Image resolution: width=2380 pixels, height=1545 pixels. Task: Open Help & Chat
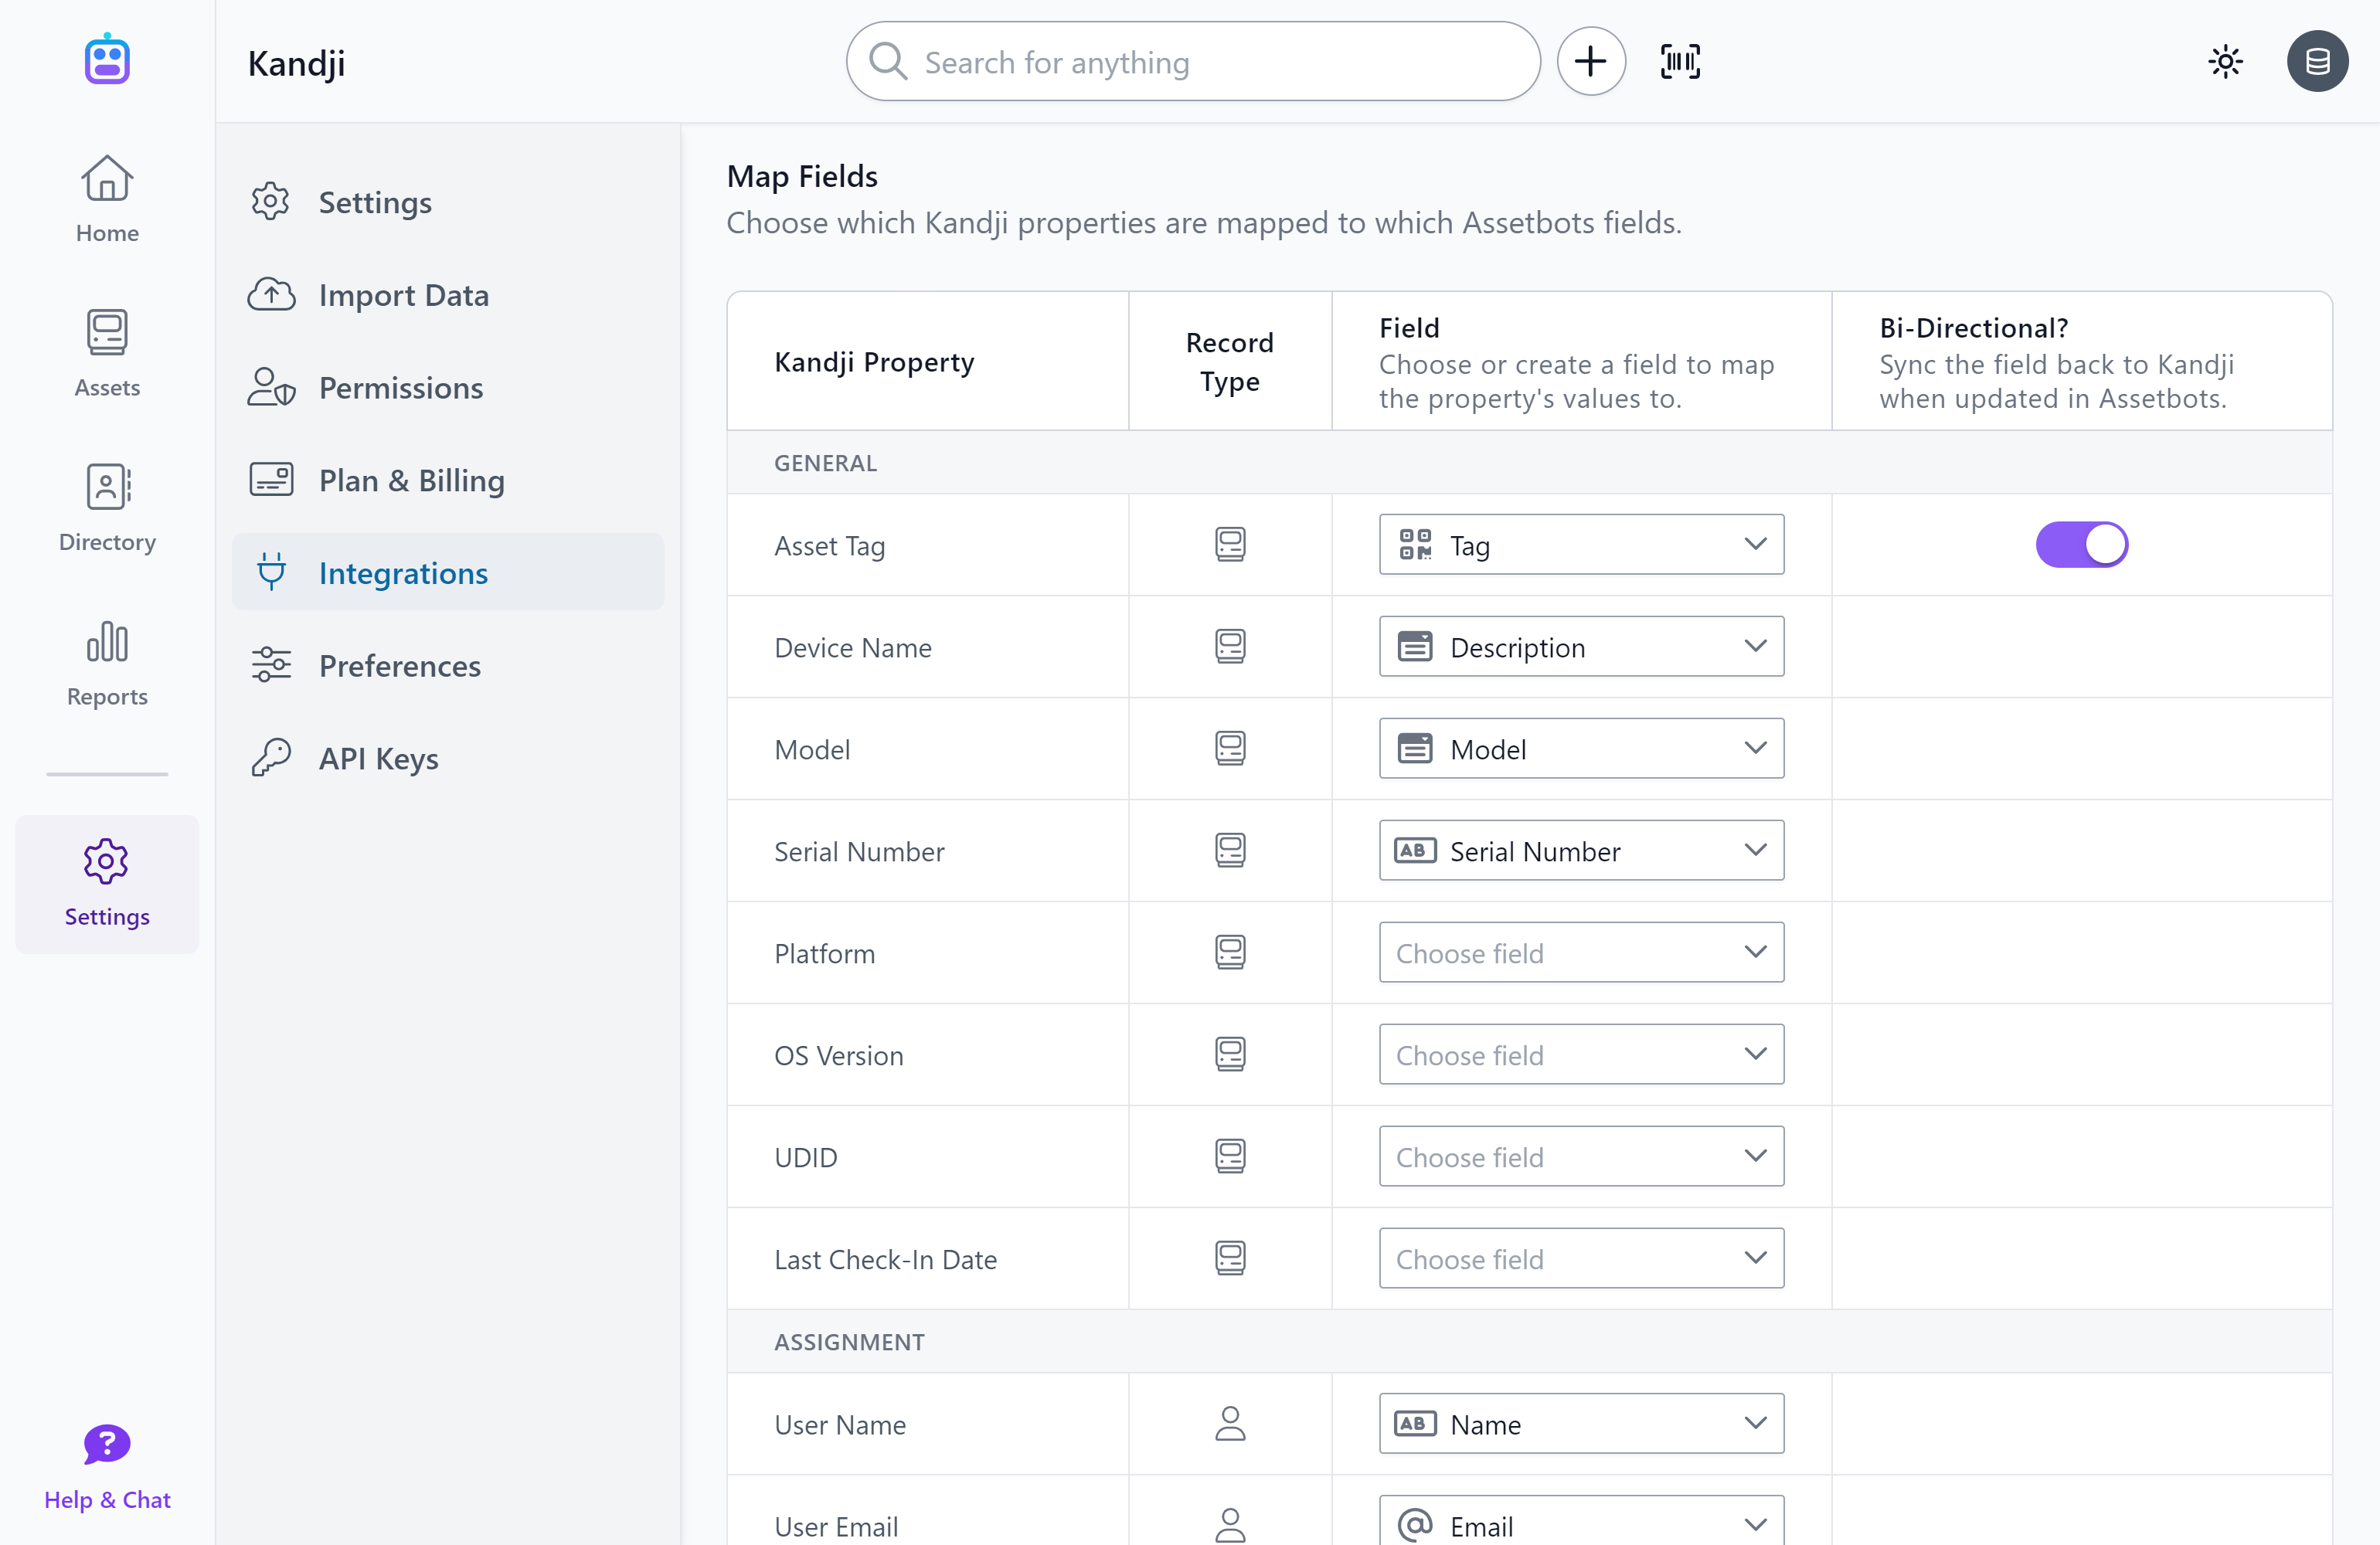pyautogui.click(x=107, y=1467)
